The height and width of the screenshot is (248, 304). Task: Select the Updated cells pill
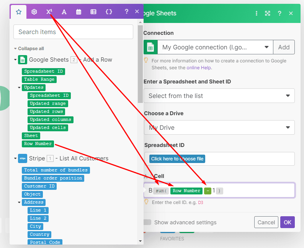click(x=48, y=128)
